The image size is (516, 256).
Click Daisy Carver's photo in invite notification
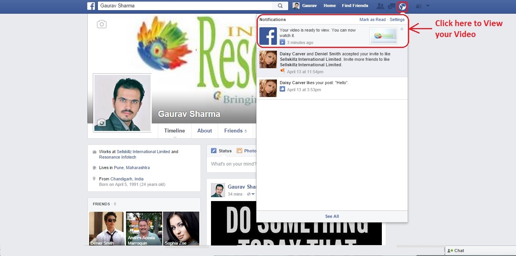[x=268, y=59]
